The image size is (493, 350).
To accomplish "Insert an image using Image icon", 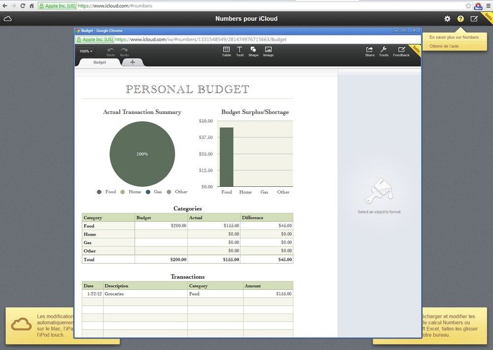I will [x=268, y=51].
